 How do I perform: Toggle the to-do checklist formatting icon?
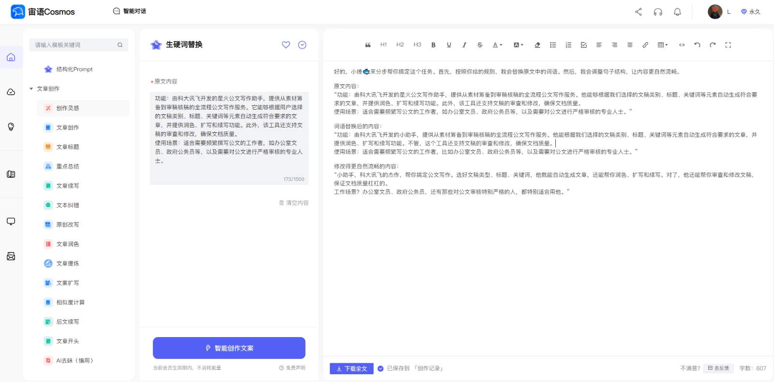coord(583,45)
